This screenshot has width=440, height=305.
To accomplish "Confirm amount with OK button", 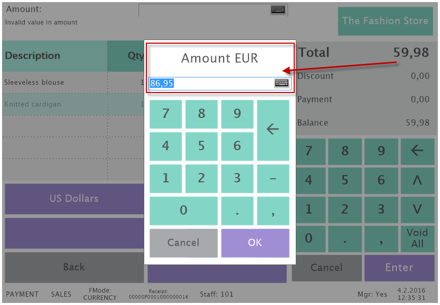I will click(x=255, y=243).
